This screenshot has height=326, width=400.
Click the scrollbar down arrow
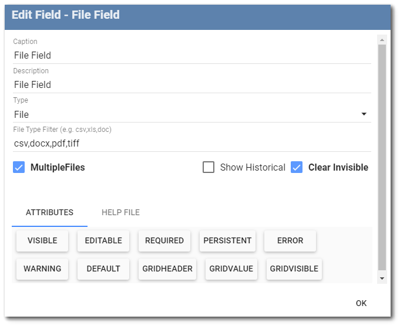point(382,279)
